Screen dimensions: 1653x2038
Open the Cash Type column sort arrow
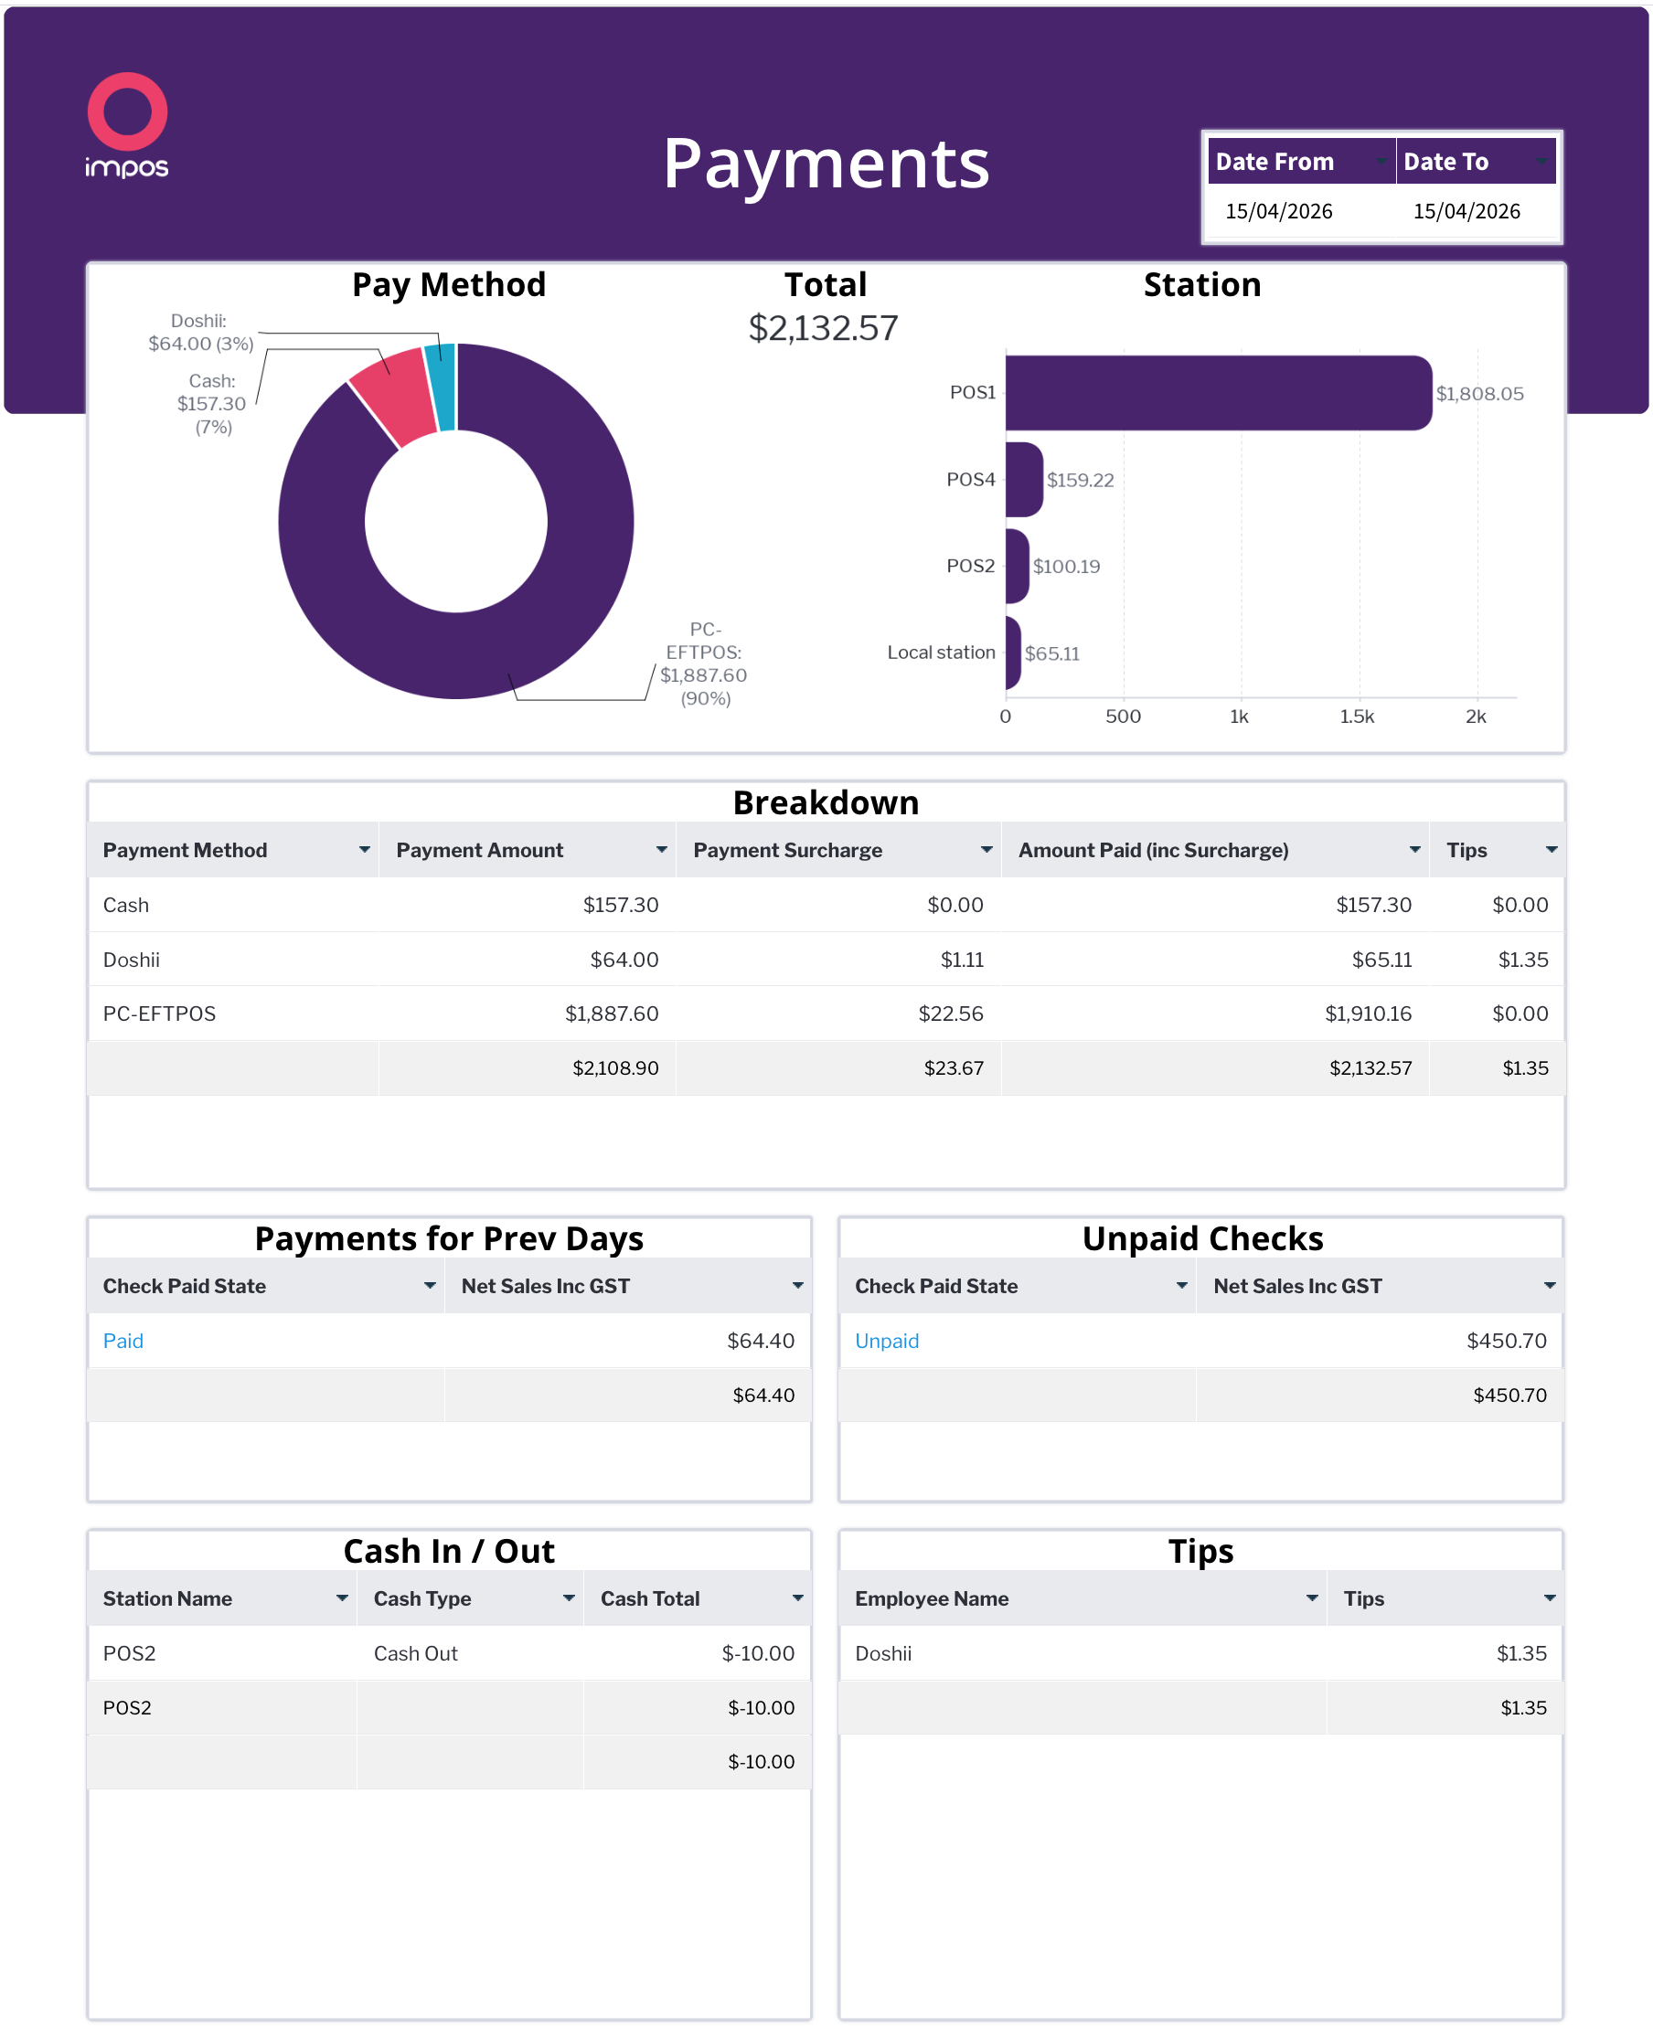569,1599
